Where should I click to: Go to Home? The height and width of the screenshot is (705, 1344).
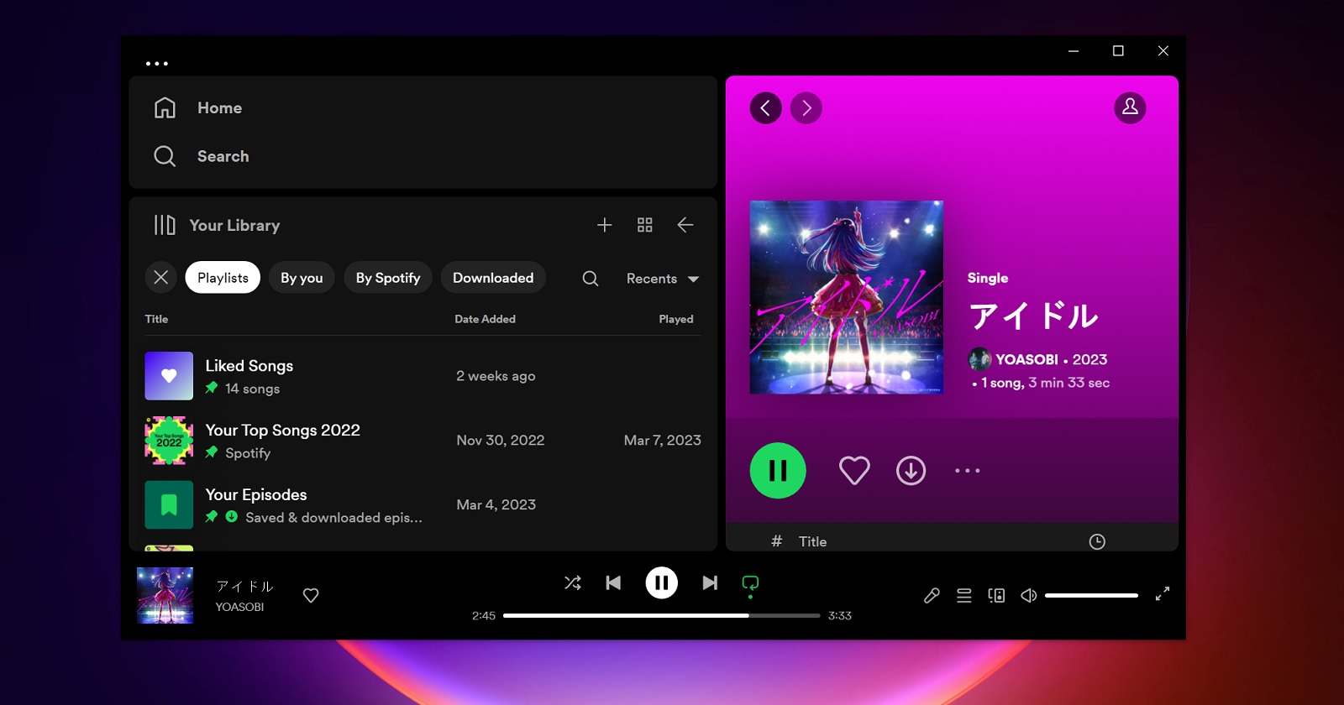coord(219,107)
